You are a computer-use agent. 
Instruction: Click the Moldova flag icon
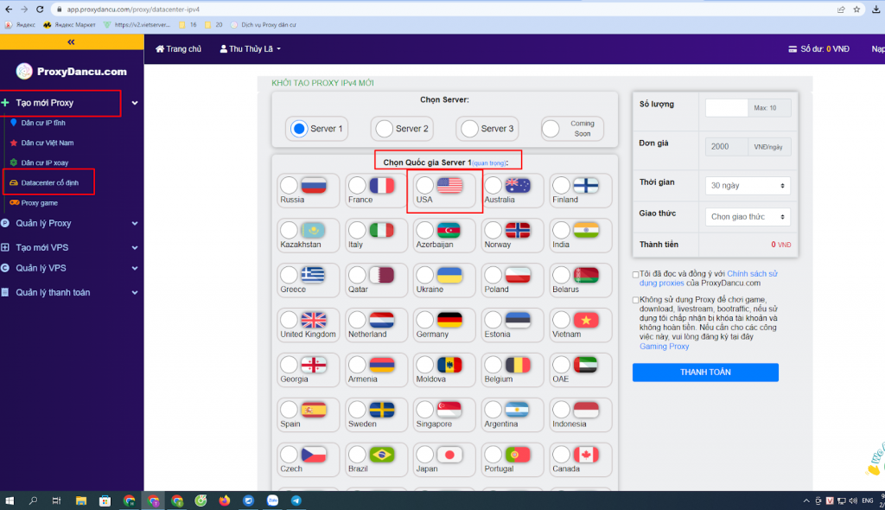click(x=449, y=365)
